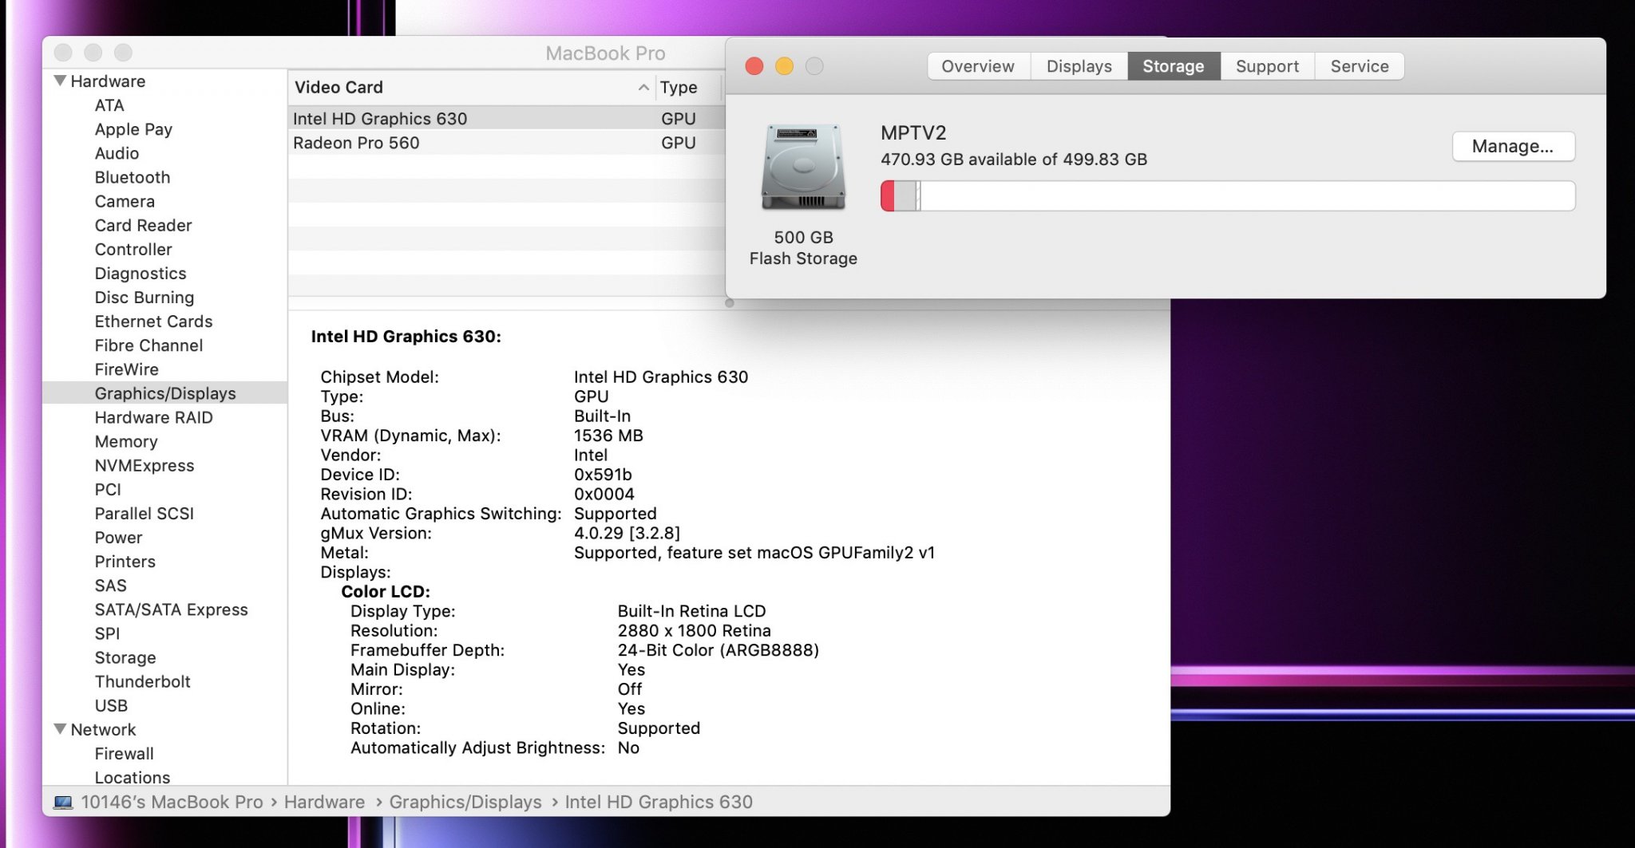Select Memory in the sidebar
Screen dimensions: 1635x848
tap(126, 440)
